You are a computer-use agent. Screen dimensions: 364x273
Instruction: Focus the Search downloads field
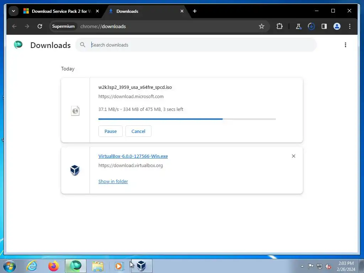[x=196, y=45]
